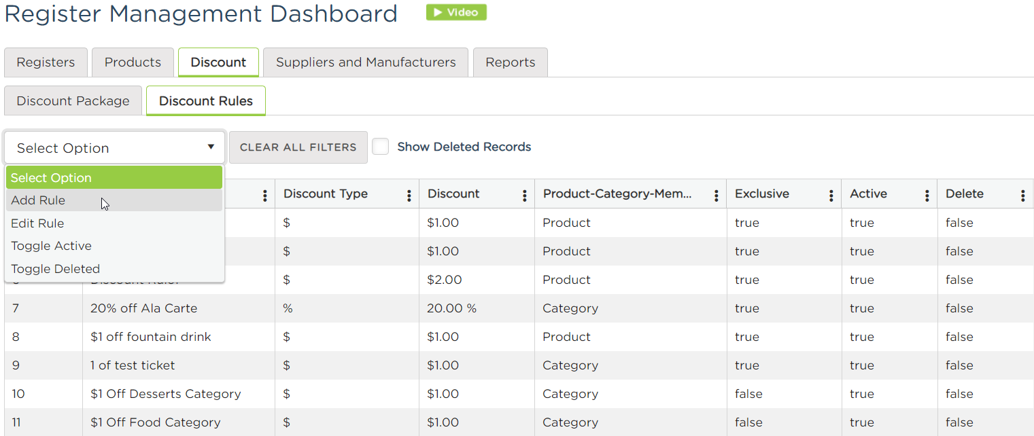Play the green Video tutorial button
The height and width of the screenshot is (436, 1034).
coord(456,12)
